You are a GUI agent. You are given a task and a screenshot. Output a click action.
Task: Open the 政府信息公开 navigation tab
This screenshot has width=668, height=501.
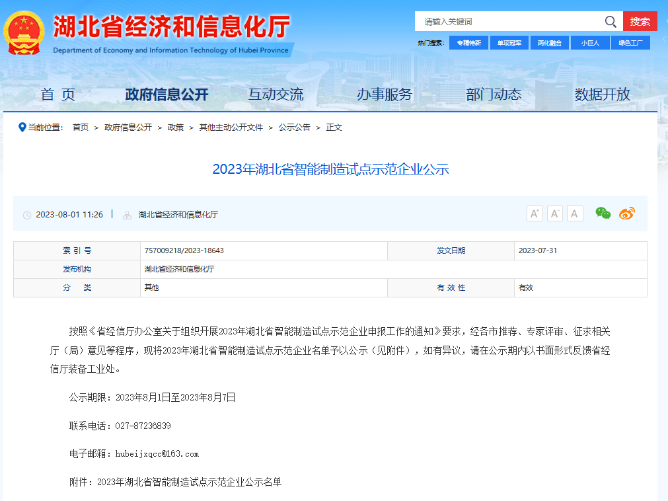point(167,95)
